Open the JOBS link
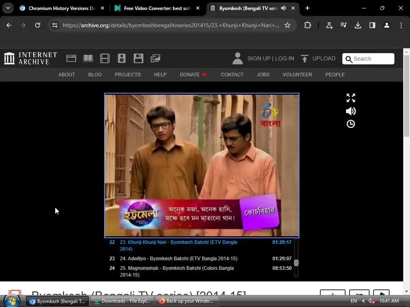Image resolution: width=410 pixels, height=307 pixels. coord(263,75)
